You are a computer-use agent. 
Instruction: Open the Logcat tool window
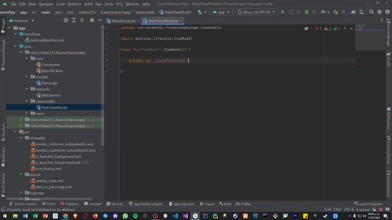point(207,204)
